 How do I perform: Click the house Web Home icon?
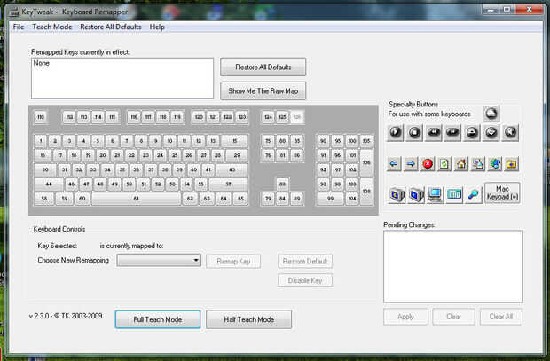coord(461,164)
